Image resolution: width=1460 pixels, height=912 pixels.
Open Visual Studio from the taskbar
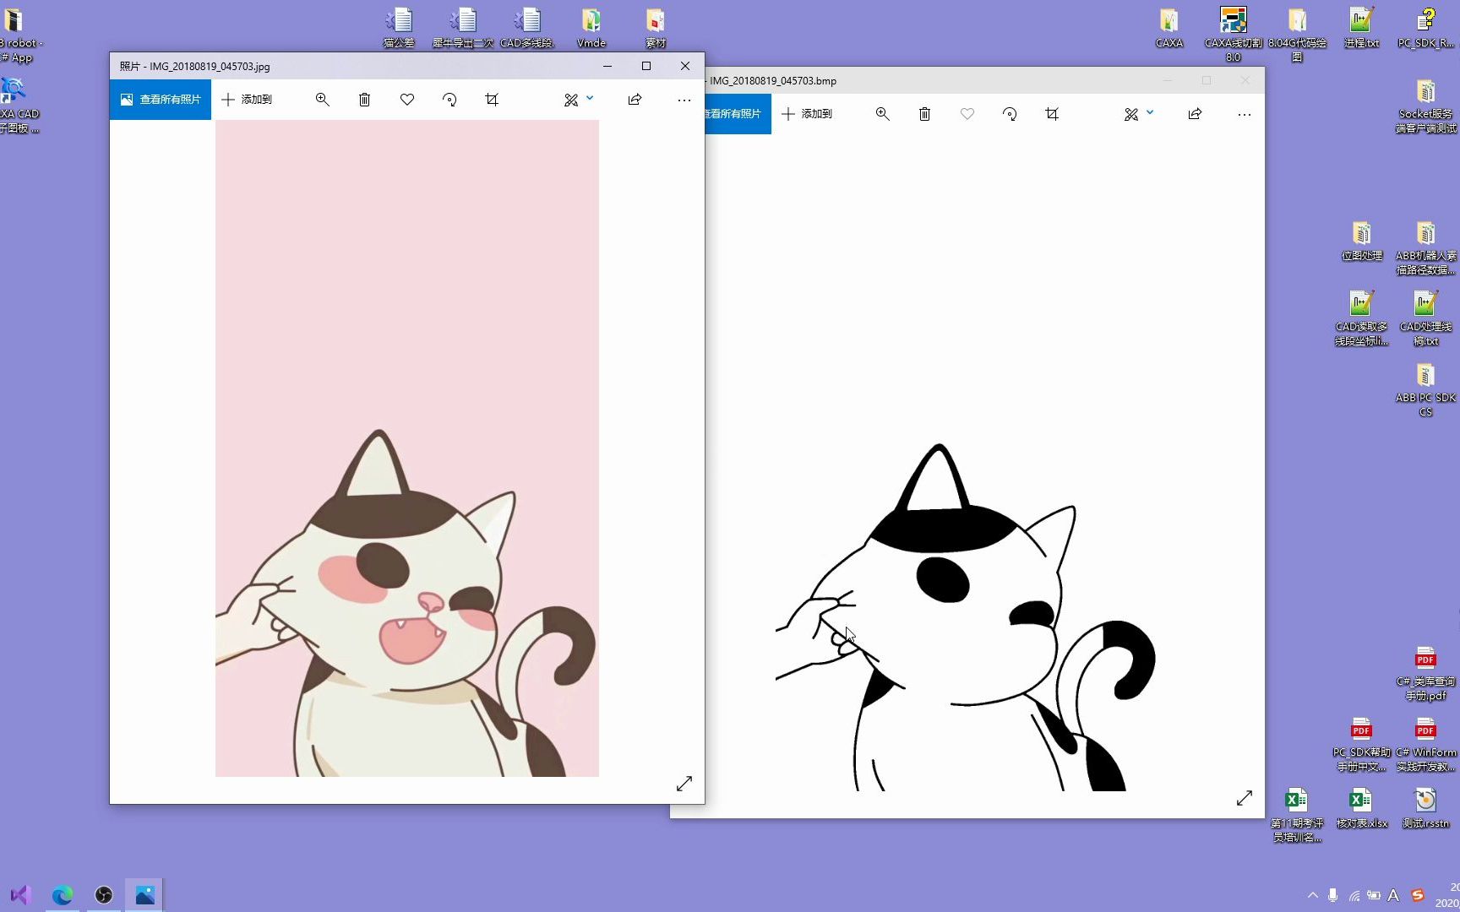pos(20,895)
